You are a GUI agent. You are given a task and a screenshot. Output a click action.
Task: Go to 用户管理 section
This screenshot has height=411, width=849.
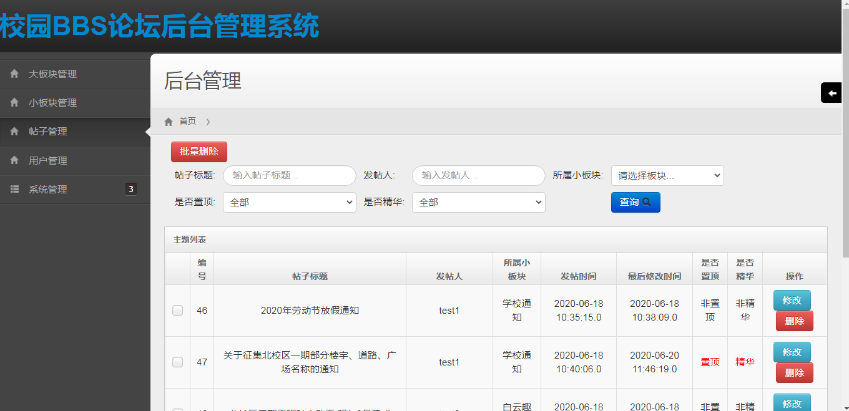75,160
